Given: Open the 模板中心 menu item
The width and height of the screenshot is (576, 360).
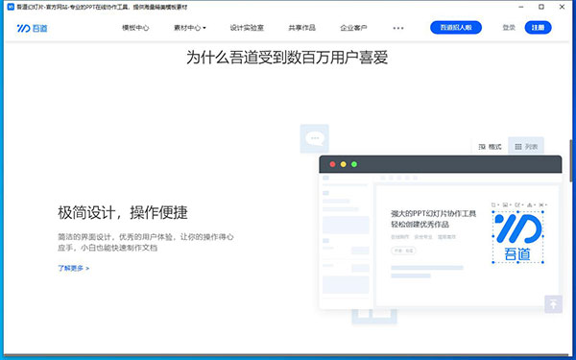Looking at the screenshot, I should 135,28.
